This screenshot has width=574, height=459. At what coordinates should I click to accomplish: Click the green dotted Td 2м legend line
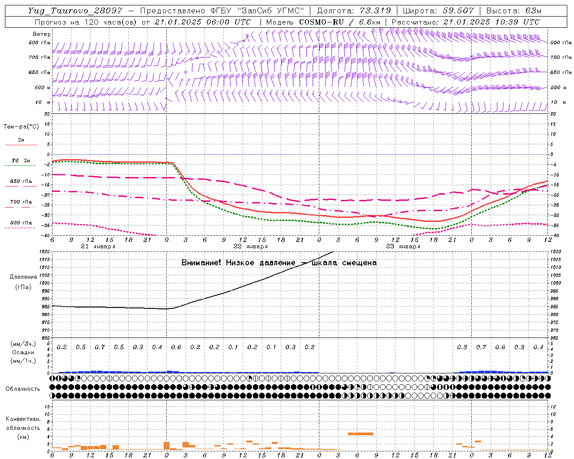[x=21, y=166]
